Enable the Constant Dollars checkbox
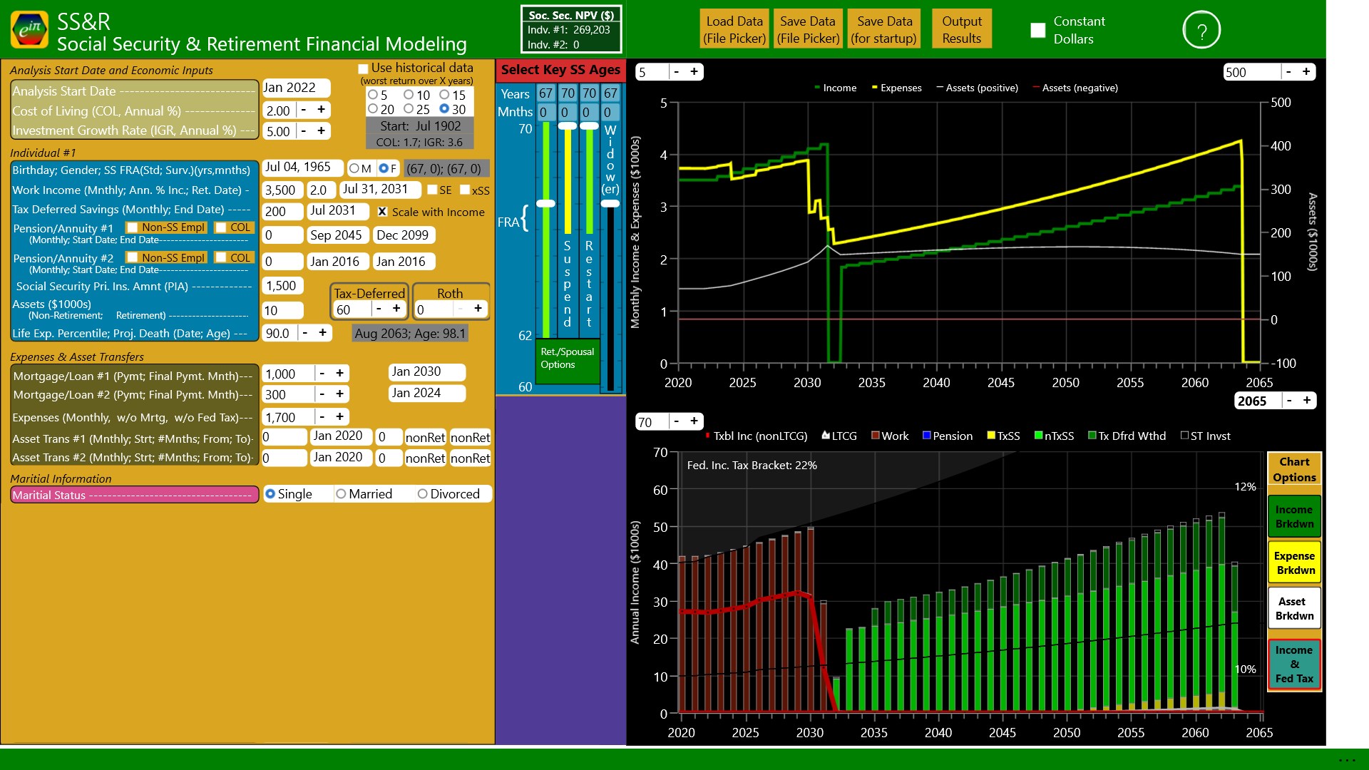The height and width of the screenshot is (770, 1369). [x=1038, y=30]
